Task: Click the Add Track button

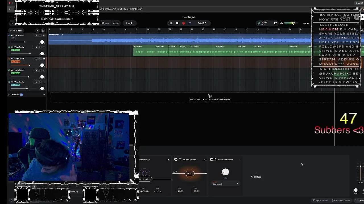Action: tap(16, 31)
